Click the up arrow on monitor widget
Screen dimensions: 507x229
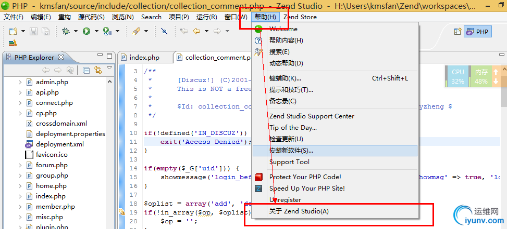[x=496, y=72]
